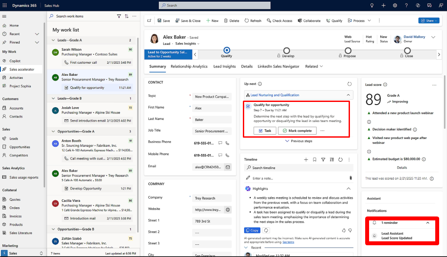The height and width of the screenshot is (257, 447).
Task: Open Sales accelerator in the left navigation
Action: point(21,69)
